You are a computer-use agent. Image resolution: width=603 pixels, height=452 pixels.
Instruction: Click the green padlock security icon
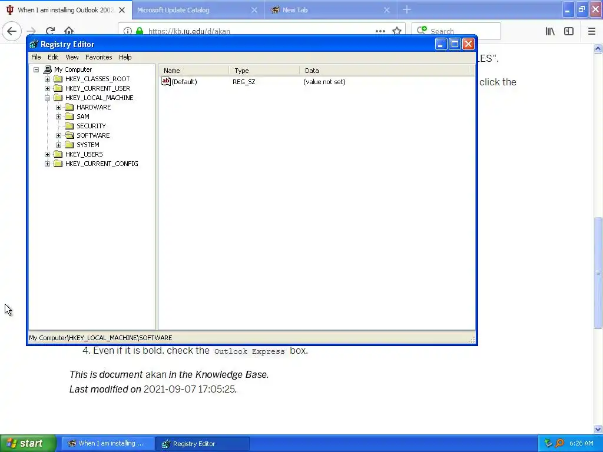pos(140,31)
